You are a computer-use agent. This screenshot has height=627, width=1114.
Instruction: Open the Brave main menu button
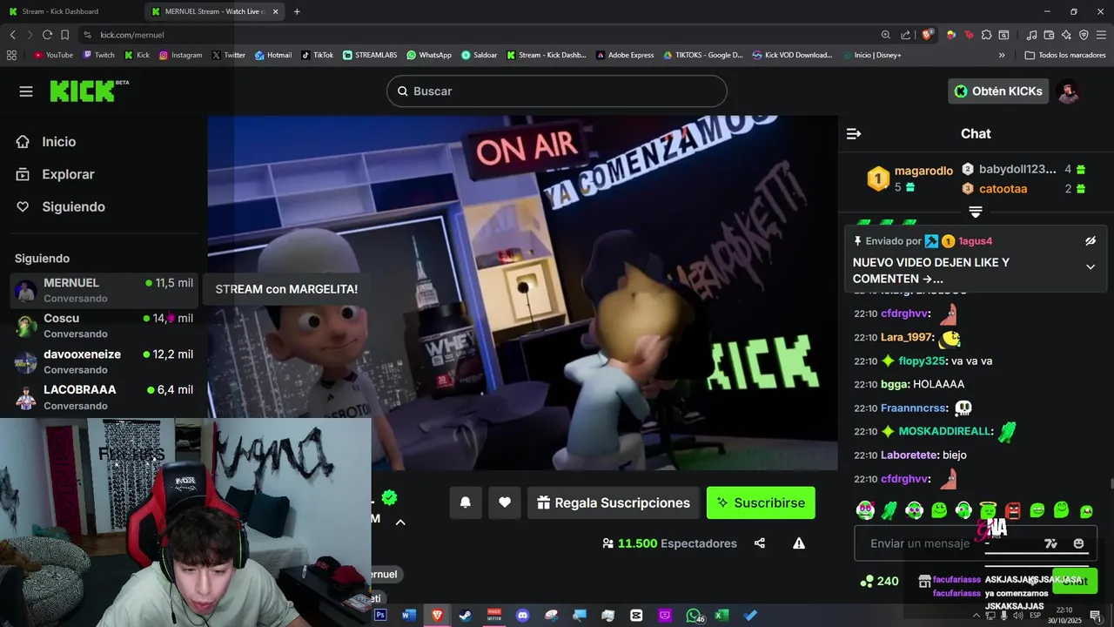[1101, 35]
